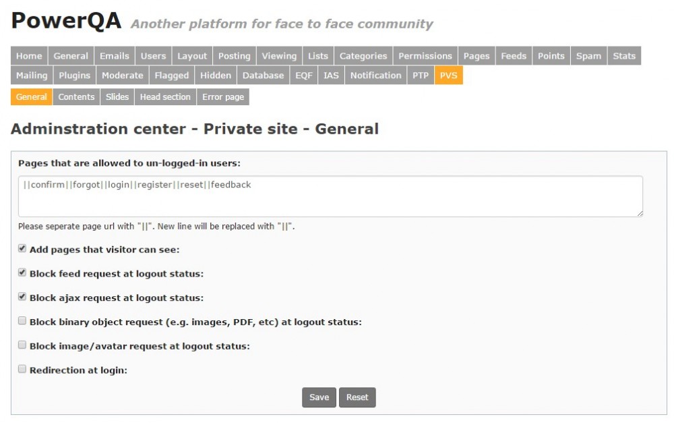Image resolution: width=674 pixels, height=423 pixels.
Task: Click the Reset button
Action: tap(357, 397)
